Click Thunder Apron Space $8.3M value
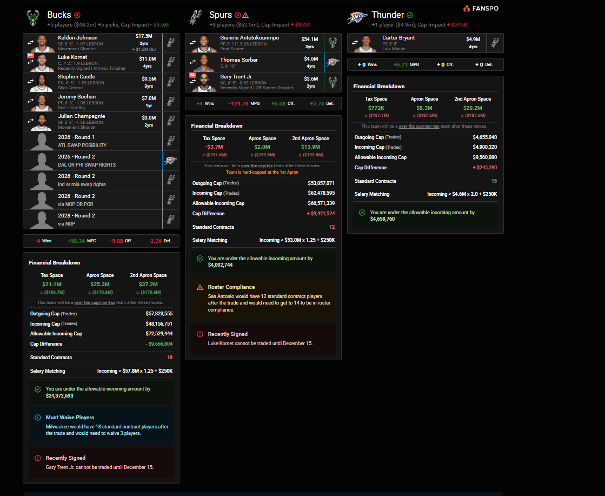 424,108
